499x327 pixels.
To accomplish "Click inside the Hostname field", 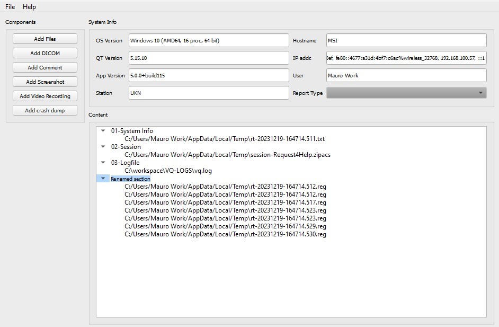I will click(x=406, y=40).
